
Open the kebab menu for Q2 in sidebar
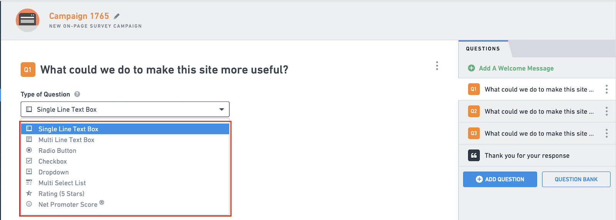[x=606, y=111]
